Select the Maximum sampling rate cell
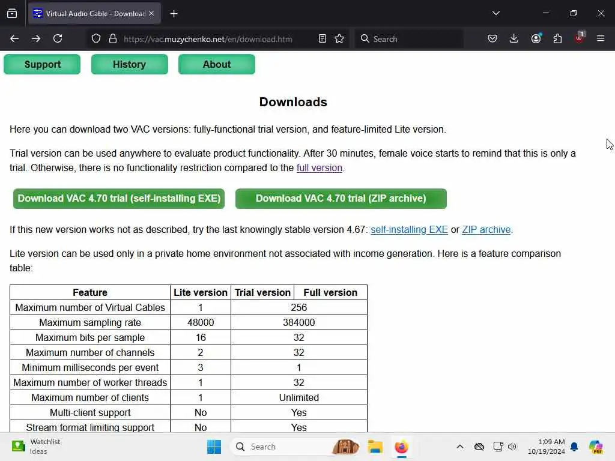This screenshot has height=461, width=615. [x=90, y=322]
